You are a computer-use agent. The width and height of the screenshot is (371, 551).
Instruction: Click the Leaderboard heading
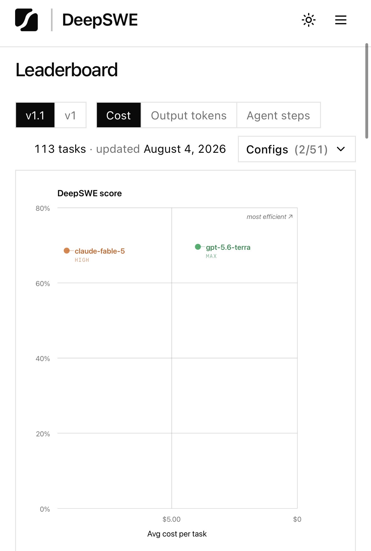[x=67, y=70]
